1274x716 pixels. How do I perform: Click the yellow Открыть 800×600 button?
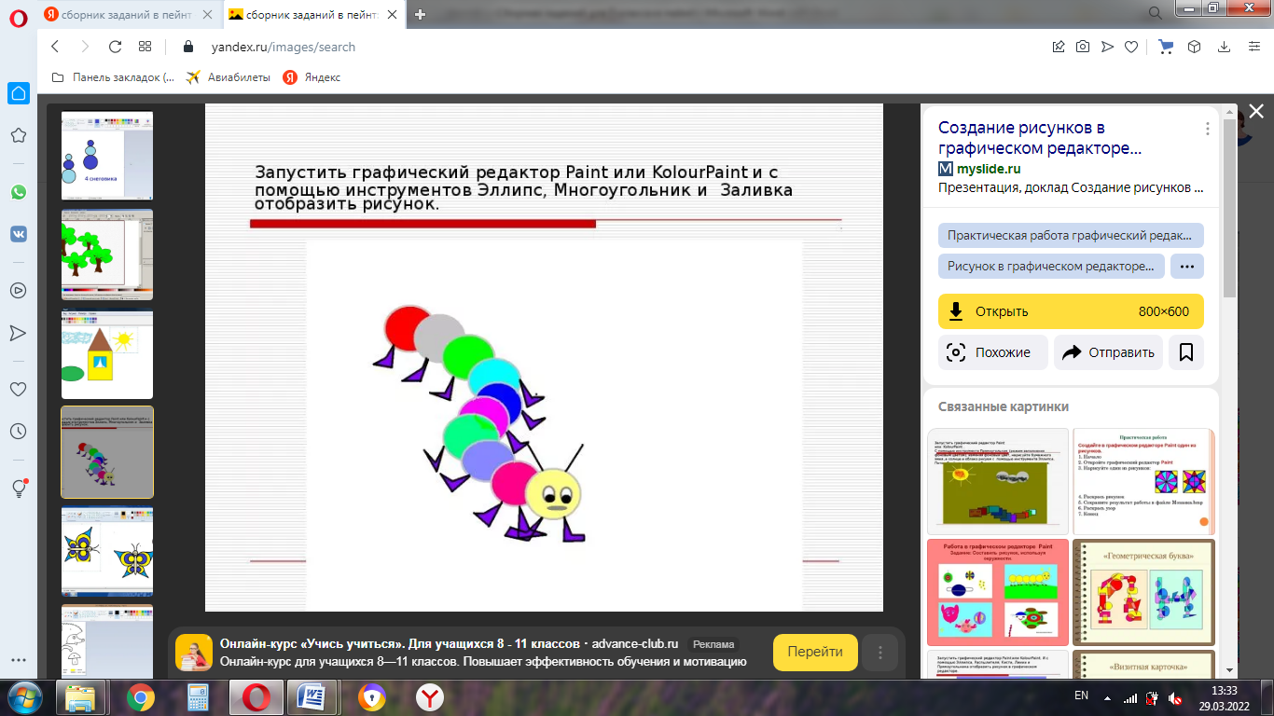(1071, 311)
